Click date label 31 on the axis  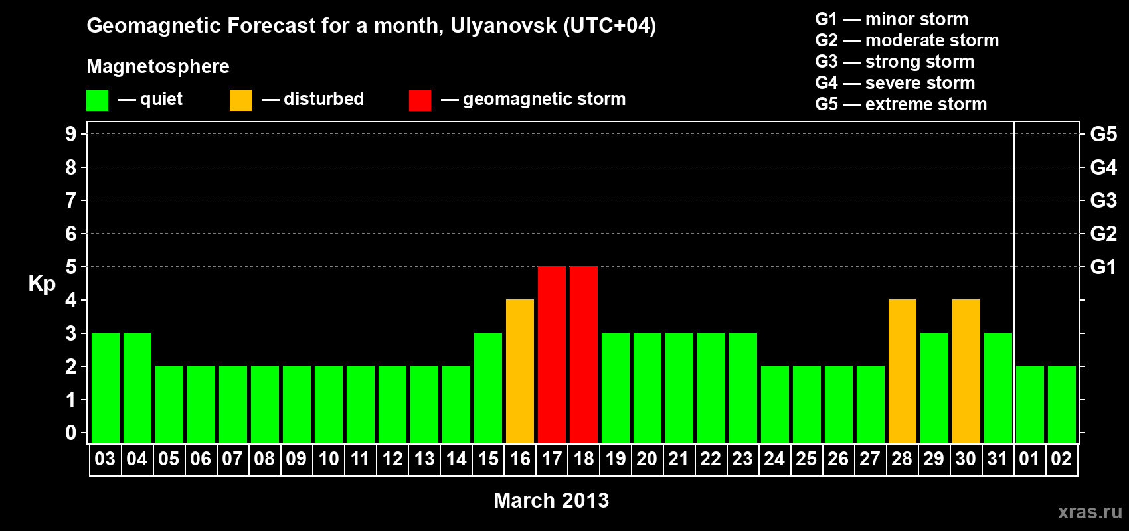[998, 459]
